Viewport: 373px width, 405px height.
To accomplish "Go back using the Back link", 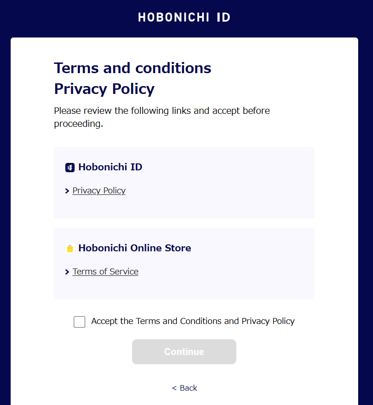I will coord(189,388).
